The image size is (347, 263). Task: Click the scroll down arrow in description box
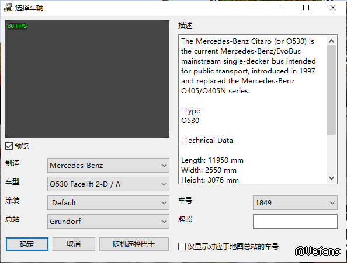click(x=331, y=178)
